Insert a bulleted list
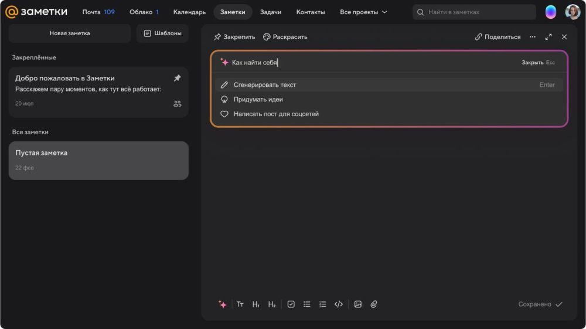Viewport: 586px width, 329px height. click(306, 304)
